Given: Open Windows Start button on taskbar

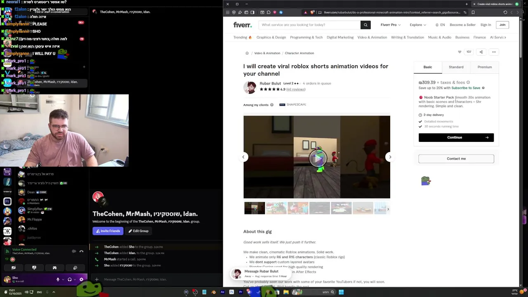Looking at the screenshot, I should [341, 292].
